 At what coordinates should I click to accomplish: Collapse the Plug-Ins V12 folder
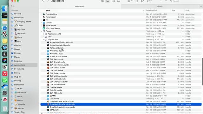tap(44, 40)
